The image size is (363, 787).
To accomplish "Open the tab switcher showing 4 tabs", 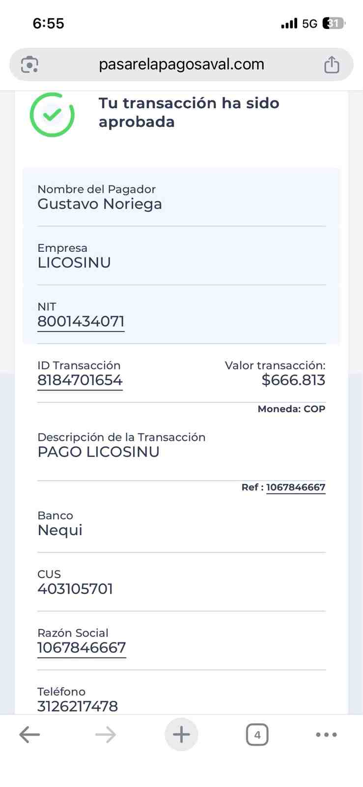I will (x=257, y=735).
